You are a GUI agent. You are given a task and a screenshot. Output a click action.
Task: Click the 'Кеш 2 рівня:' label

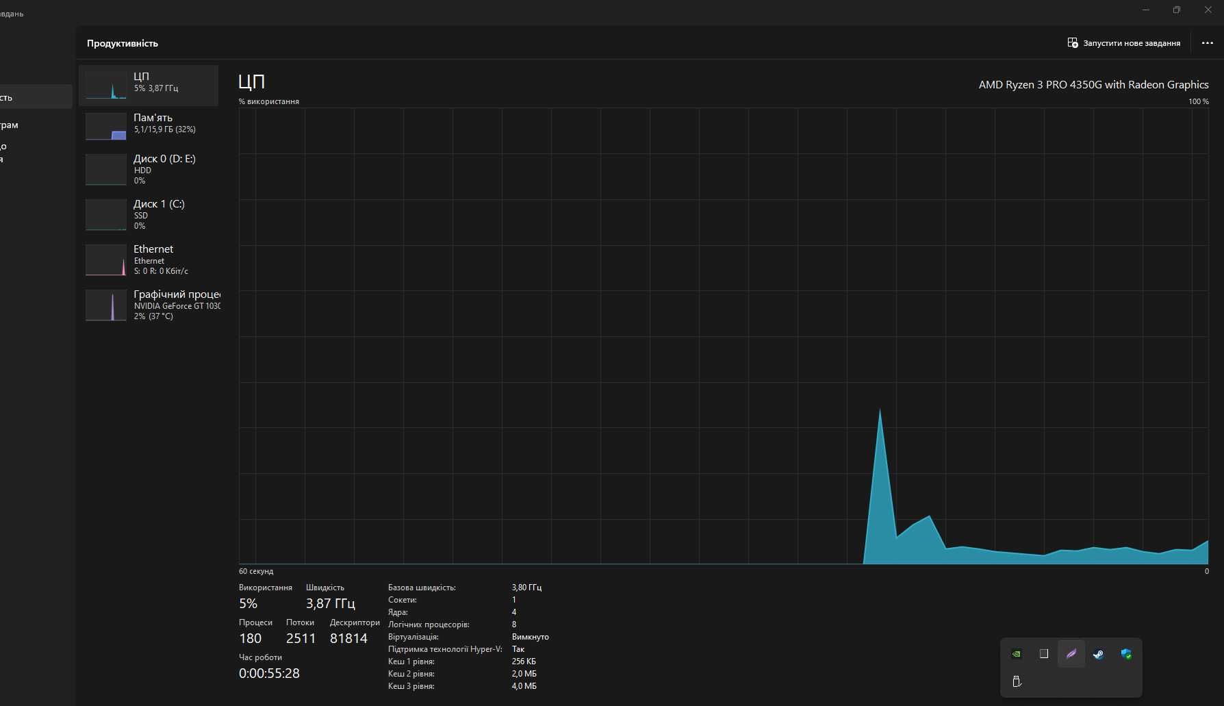pyautogui.click(x=411, y=674)
